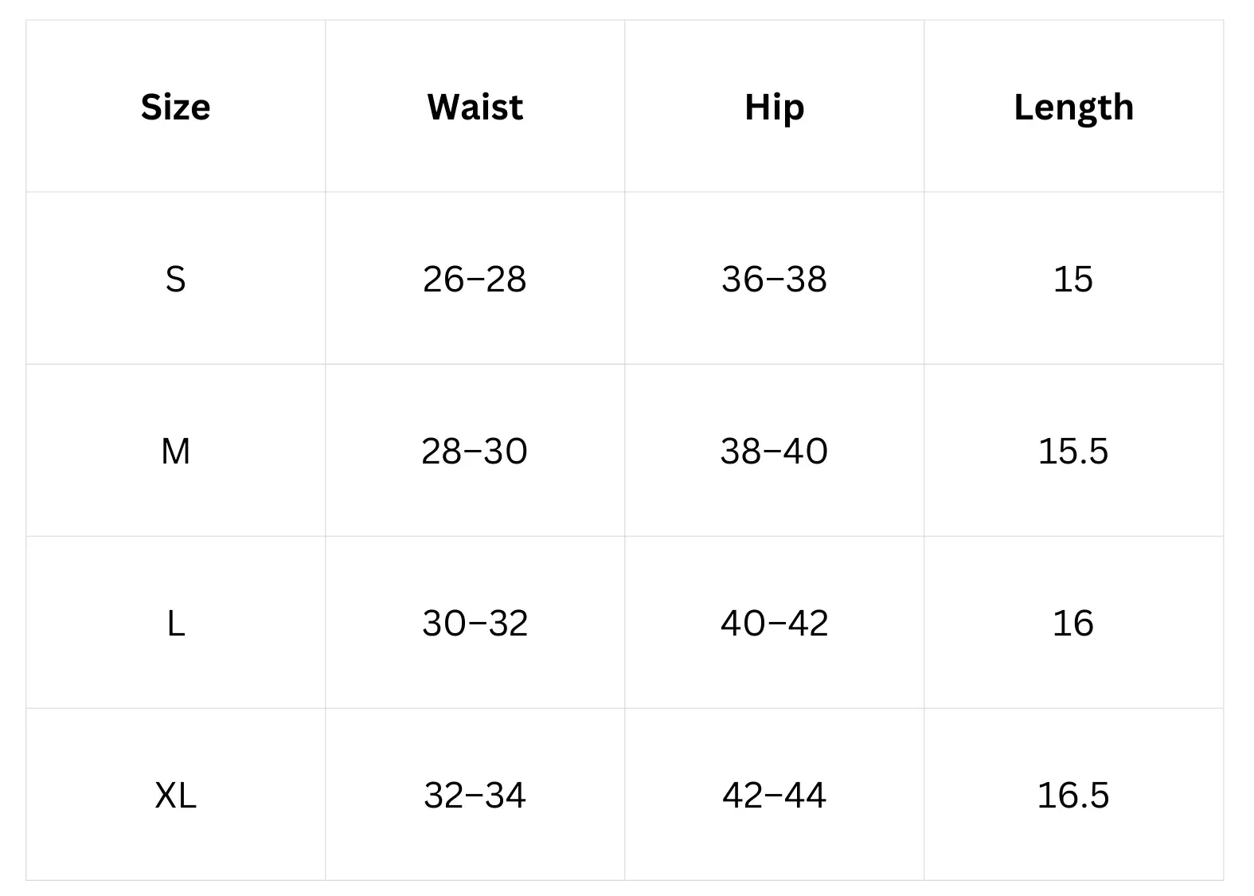Click the Waist column header

475,107
